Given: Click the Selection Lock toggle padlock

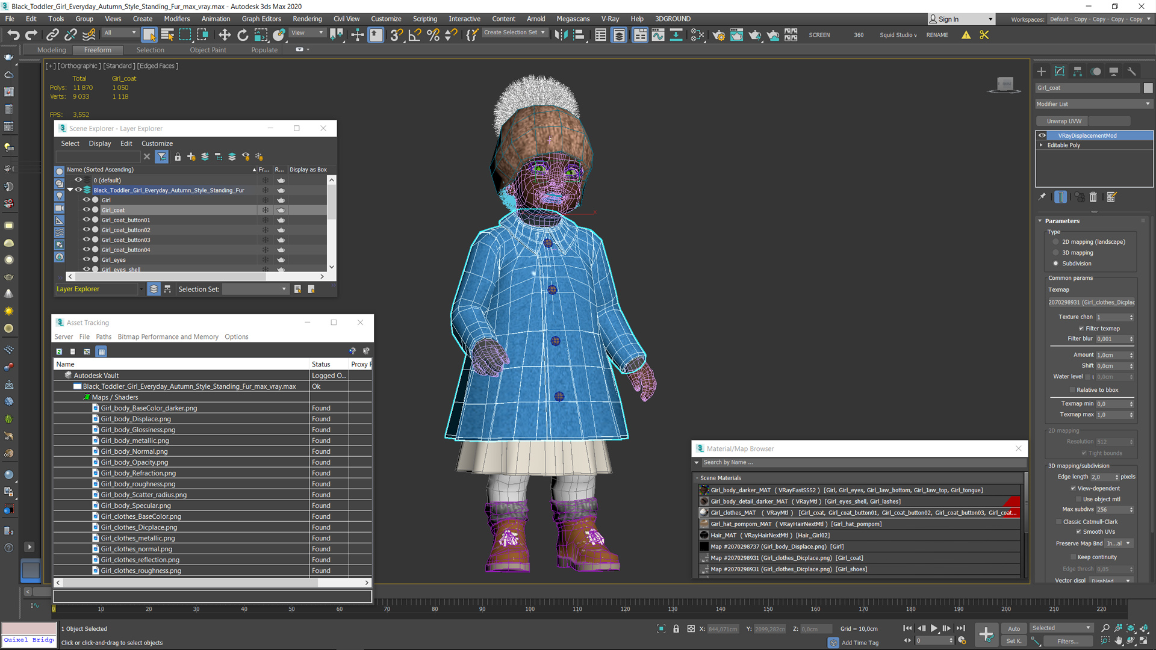Looking at the screenshot, I should 676,629.
